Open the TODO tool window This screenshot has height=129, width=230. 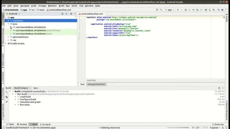(x=10, y=124)
